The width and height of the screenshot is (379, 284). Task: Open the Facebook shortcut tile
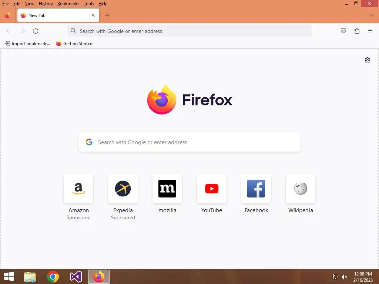tap(256, 188)
